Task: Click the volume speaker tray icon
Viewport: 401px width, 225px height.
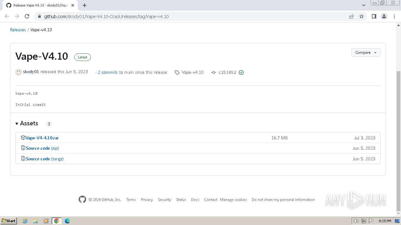Action: click(x=356, y=221)
